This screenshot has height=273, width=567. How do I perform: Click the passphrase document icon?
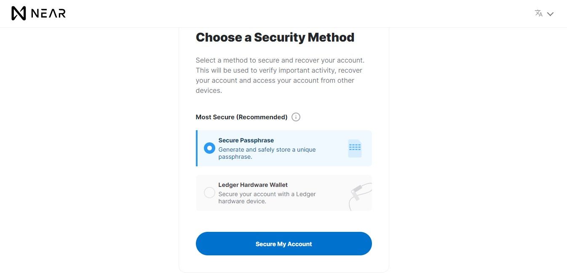click(355, 148)
